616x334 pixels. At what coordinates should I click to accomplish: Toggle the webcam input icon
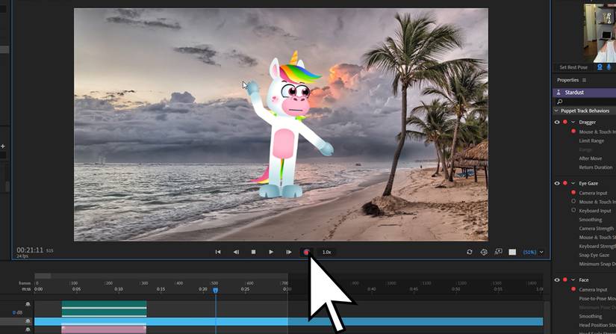[x=600, y=67]
